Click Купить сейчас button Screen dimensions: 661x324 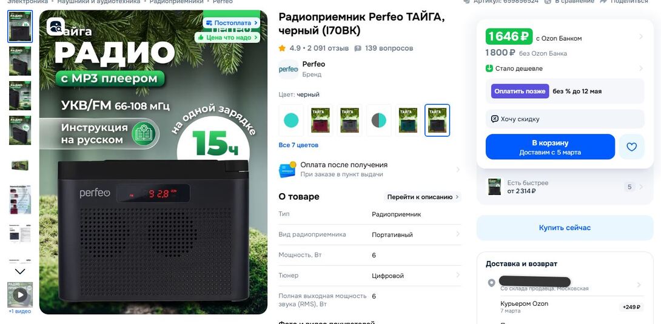565,228
